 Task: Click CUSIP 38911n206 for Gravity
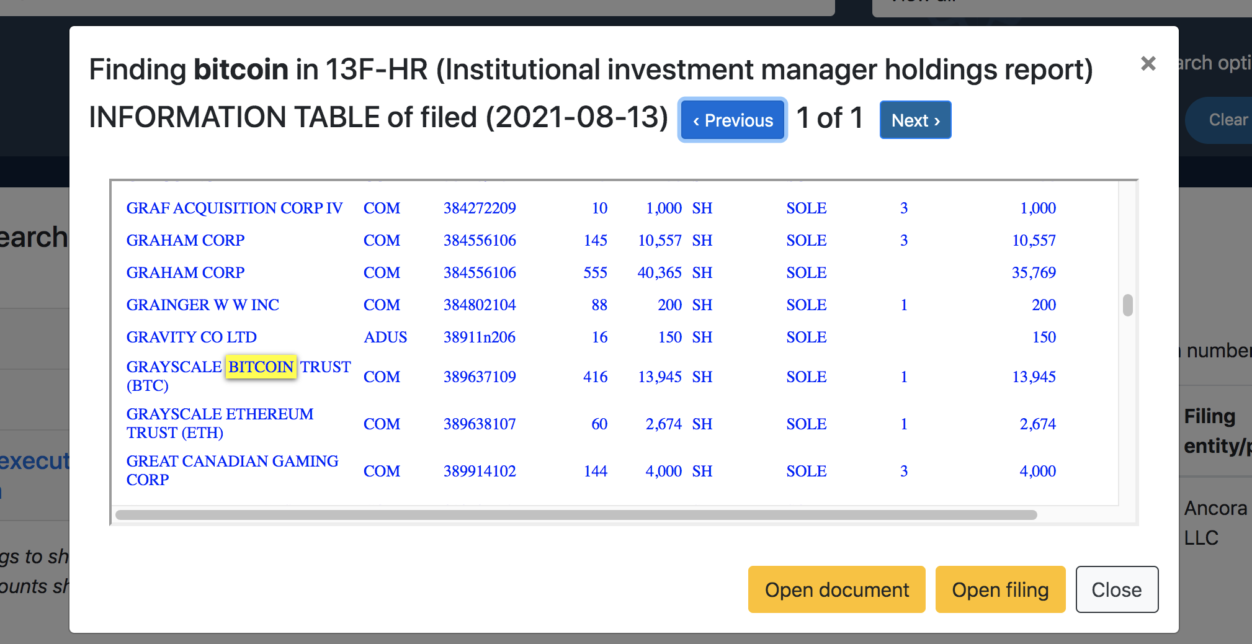point(480,337)
